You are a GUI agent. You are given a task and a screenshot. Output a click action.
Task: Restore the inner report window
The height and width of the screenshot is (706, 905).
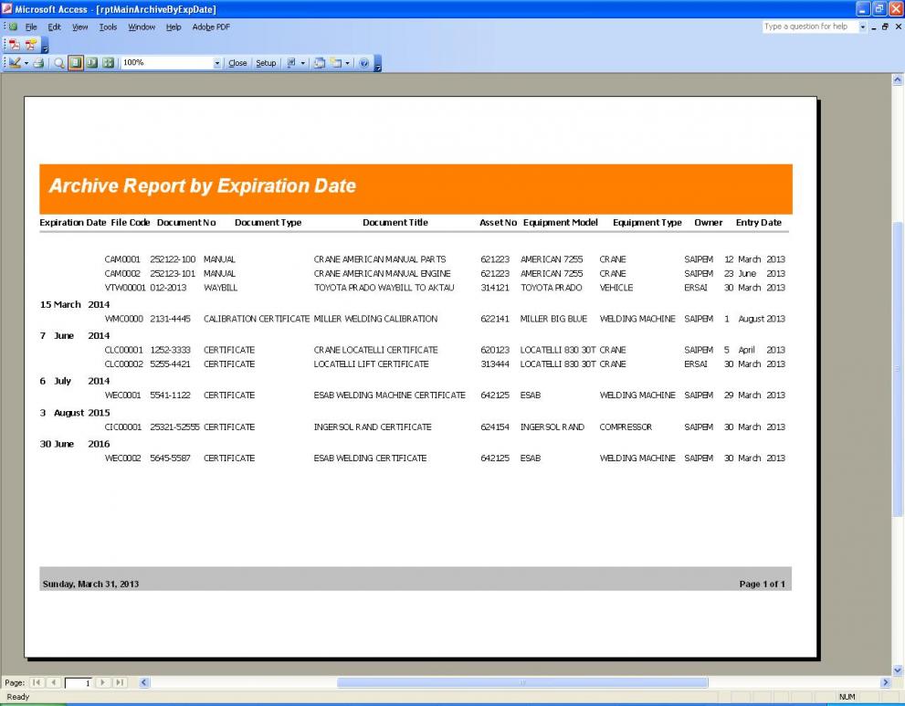coord(886,27)
